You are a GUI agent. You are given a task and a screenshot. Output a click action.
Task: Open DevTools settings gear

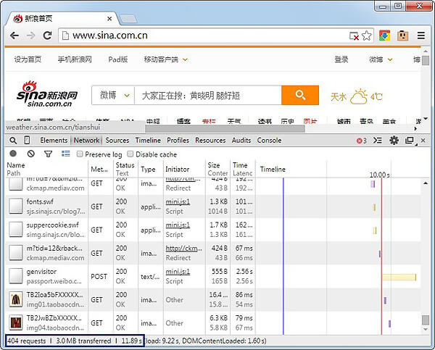394,141
